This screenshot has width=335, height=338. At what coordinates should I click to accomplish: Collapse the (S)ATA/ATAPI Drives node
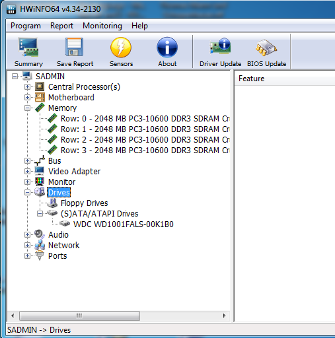coord(40,214)
